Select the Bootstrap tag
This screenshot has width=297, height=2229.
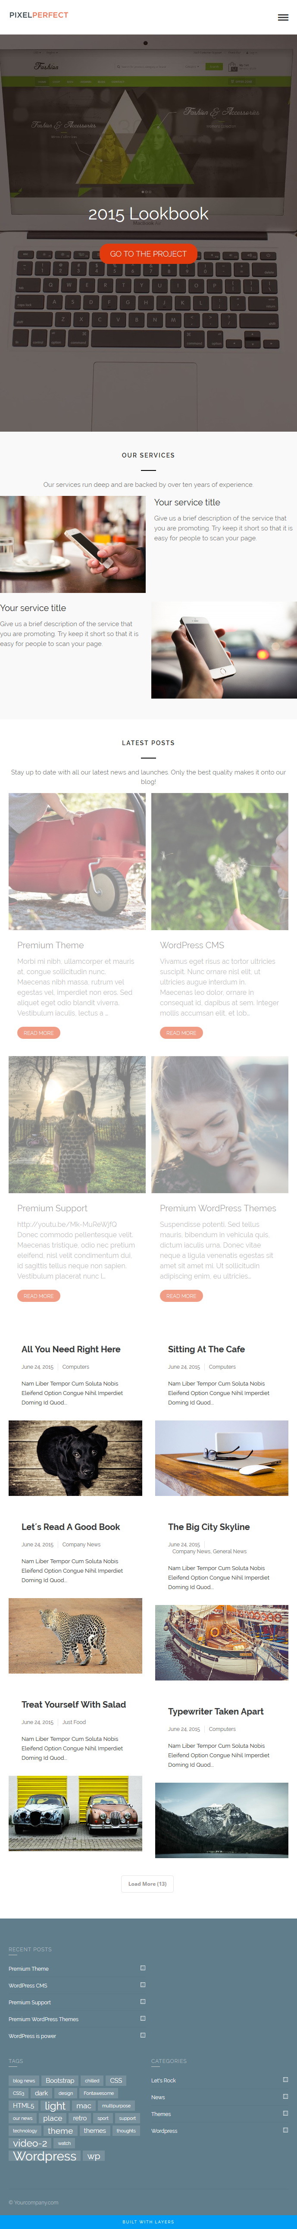point(60,2080)
